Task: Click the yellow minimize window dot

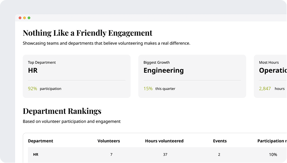Action: pos(24,18)
